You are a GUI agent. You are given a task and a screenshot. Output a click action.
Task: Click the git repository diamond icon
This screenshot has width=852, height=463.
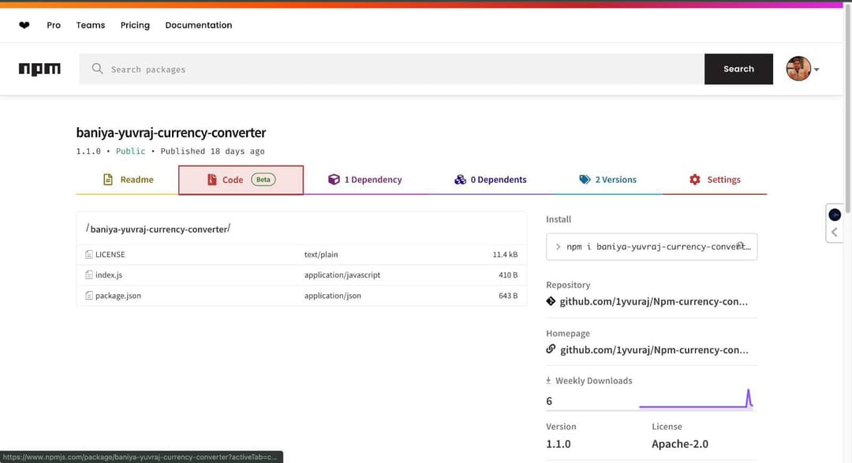tap(551, 301)
